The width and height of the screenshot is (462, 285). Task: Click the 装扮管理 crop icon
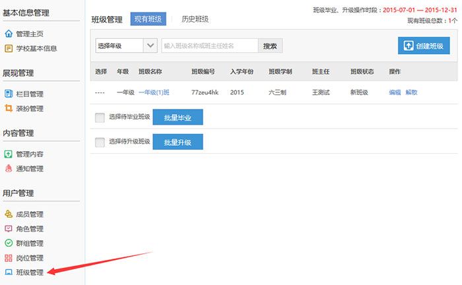(x=9, y=109)
